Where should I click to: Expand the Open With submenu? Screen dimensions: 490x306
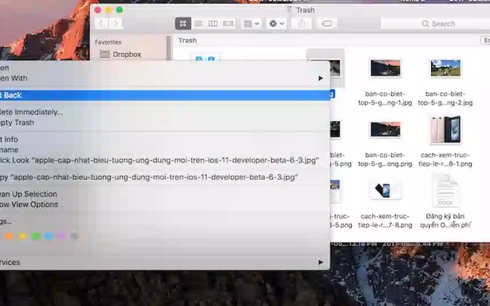[x=165, y=78]
